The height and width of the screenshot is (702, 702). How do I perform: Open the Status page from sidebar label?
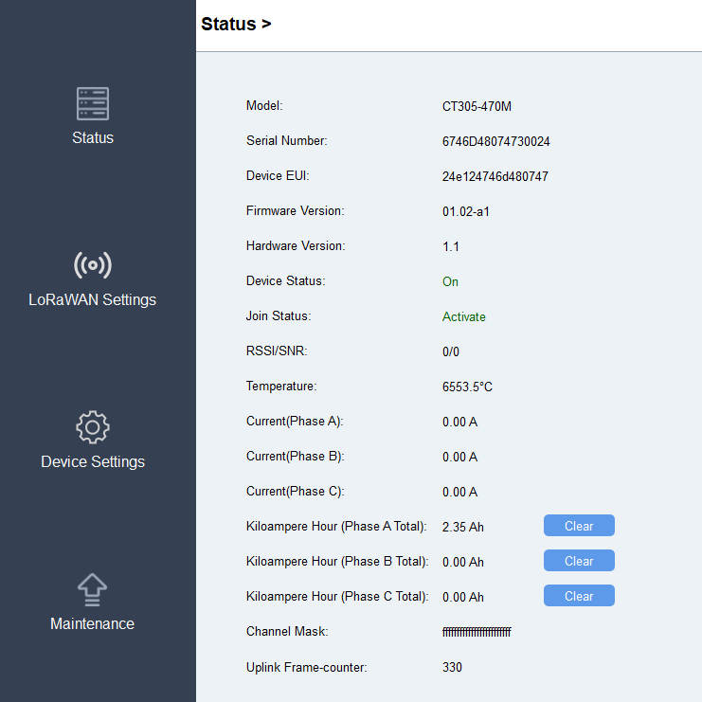tap(93, 138)
